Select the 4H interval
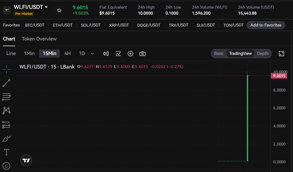Image resolution: width=293 pixels, height=172 pixels. [x=68, y=53]
